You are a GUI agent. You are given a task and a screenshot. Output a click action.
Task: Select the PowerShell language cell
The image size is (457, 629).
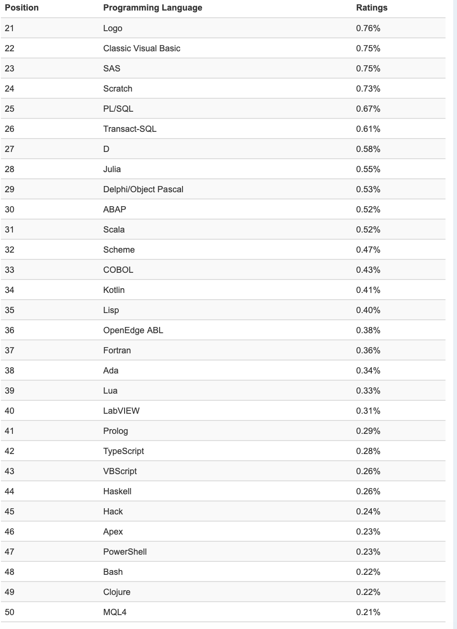(125, 552)
